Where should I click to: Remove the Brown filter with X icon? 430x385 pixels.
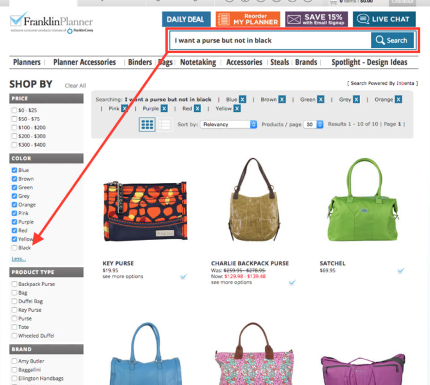coord(282,99)
